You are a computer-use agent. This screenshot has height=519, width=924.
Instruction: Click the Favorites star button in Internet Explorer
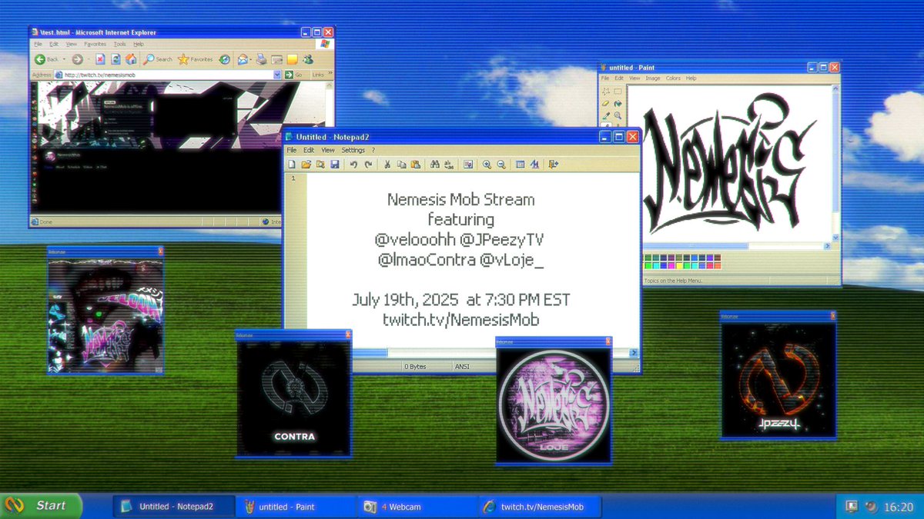(x=195, y=59)
